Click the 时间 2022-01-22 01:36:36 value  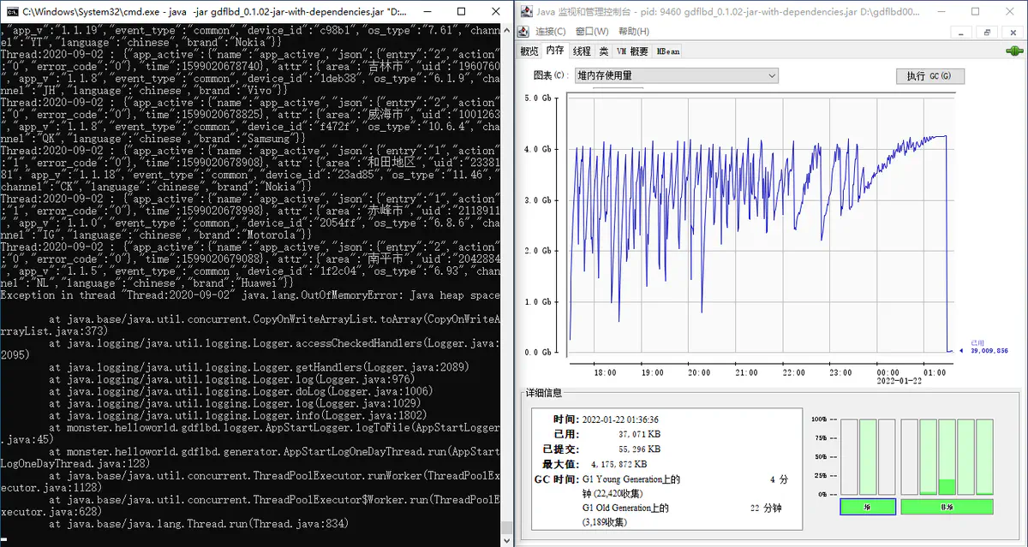click(x=621, y=419)
